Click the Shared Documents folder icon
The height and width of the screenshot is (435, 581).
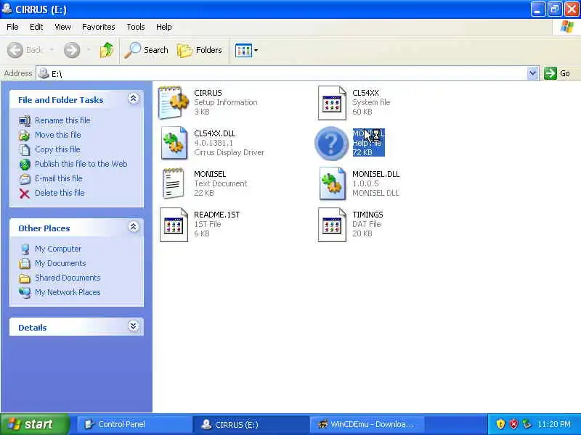25,278
